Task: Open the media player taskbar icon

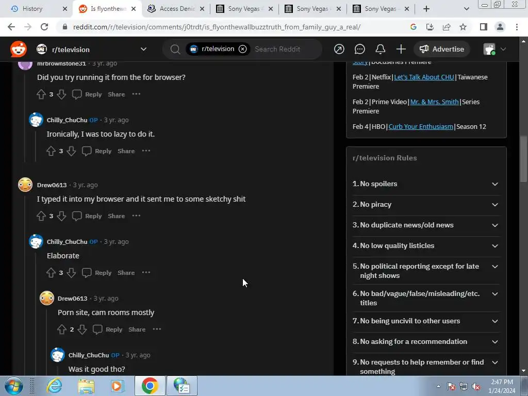Action: 117,386
